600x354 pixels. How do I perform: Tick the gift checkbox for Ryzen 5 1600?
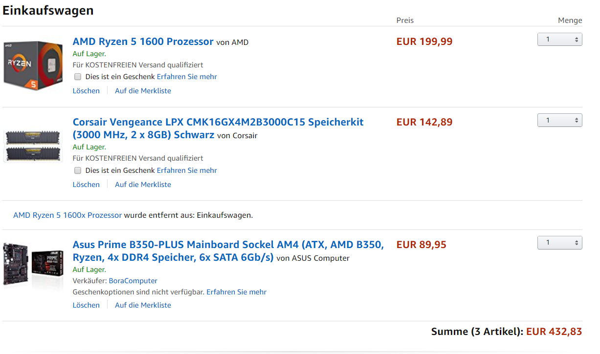(78, 77)
